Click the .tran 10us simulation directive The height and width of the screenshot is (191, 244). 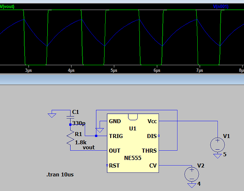[60, 174]
